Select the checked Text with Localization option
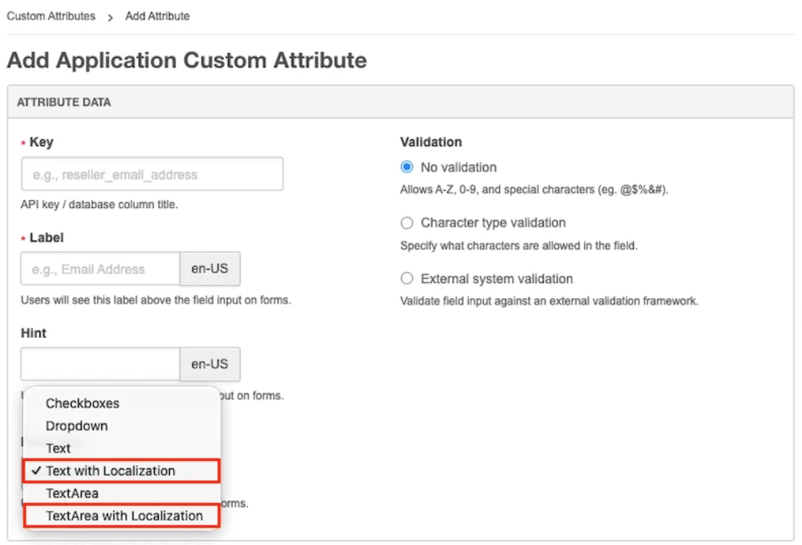 [110, 471]
